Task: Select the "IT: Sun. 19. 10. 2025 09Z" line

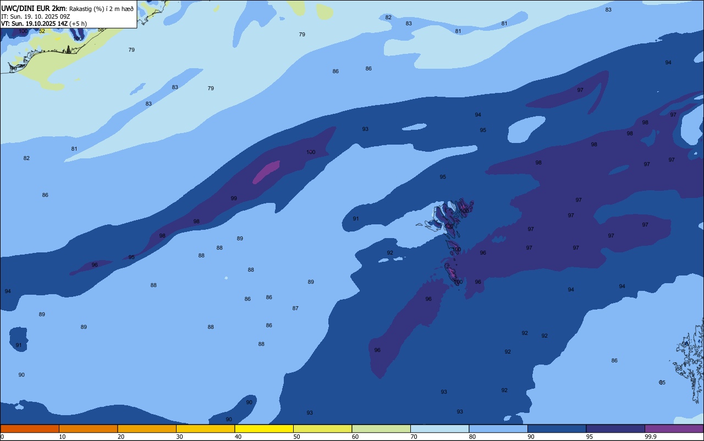Action: 35,16
